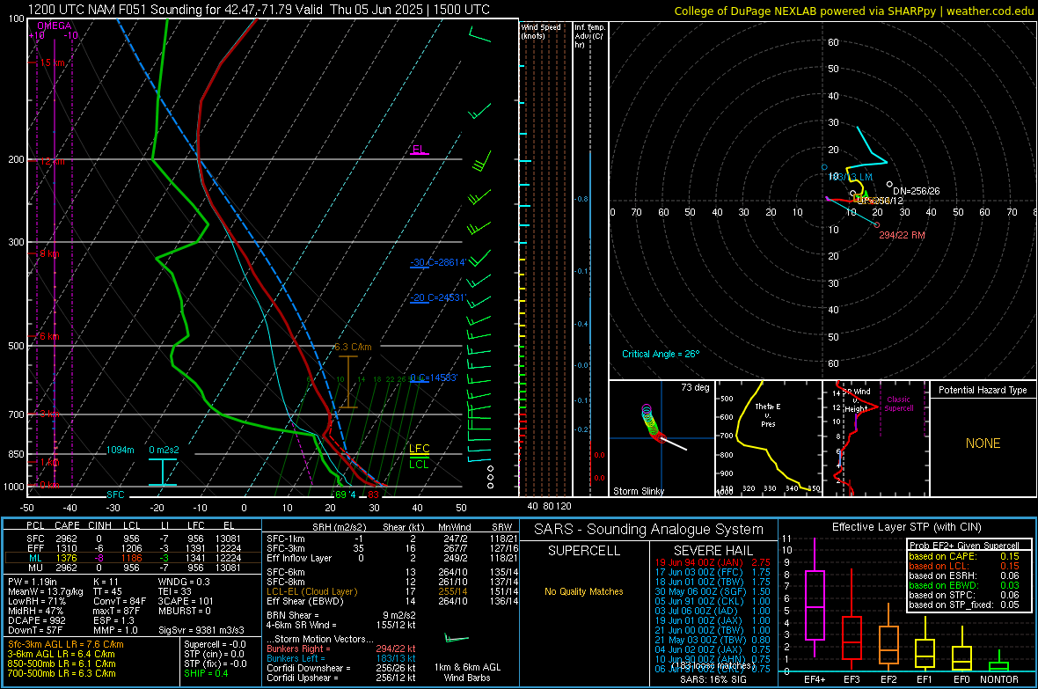Click the Effective Layer STP (with CIN) title
The width and height of the screenshot is (1038, 689).
pos(907,527)
